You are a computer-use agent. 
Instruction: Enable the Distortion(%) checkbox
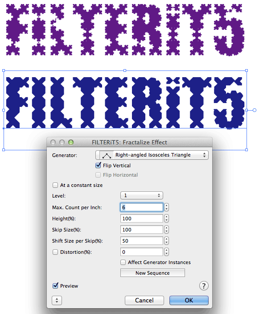pyautogui.click(x=55, y=252)
